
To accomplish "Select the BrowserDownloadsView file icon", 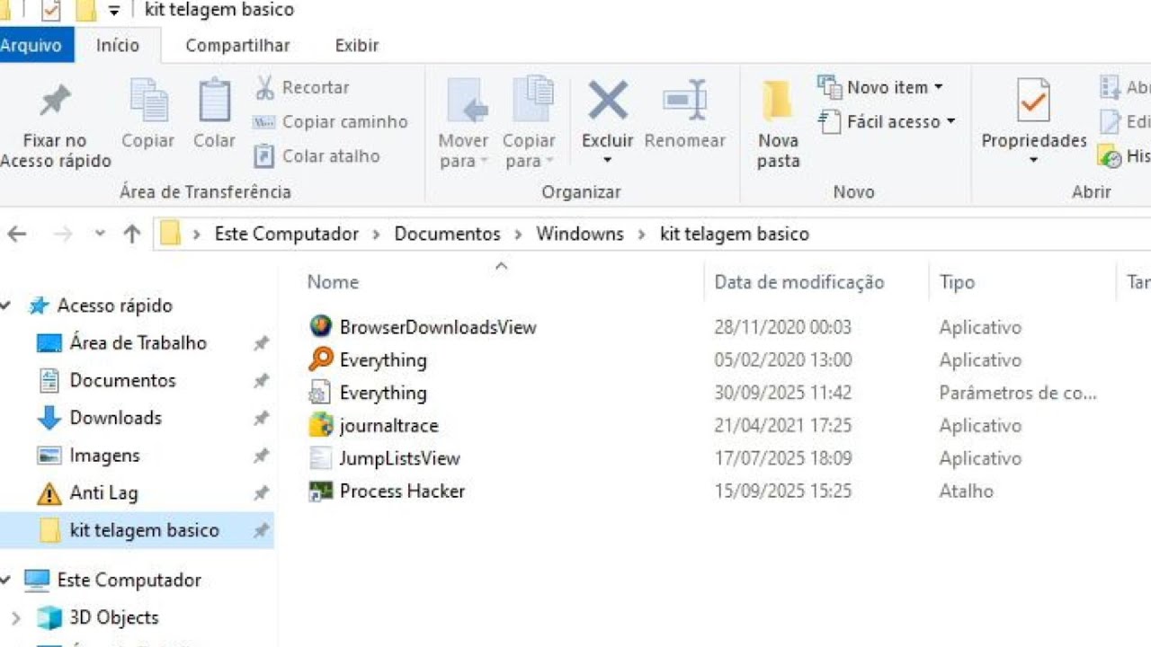I will [320, 327].
